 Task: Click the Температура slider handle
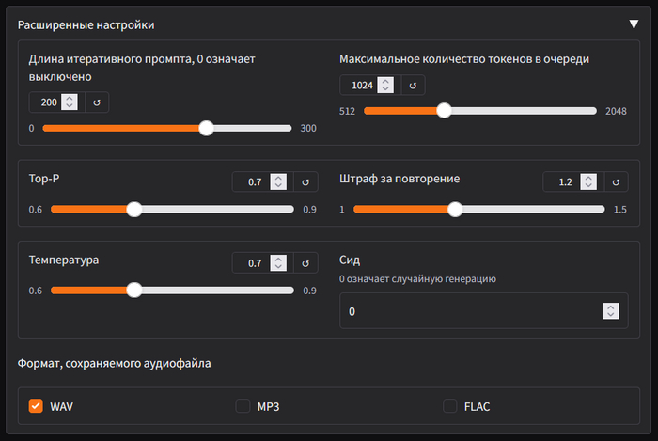pyautogui.click(x=134, y=291)
